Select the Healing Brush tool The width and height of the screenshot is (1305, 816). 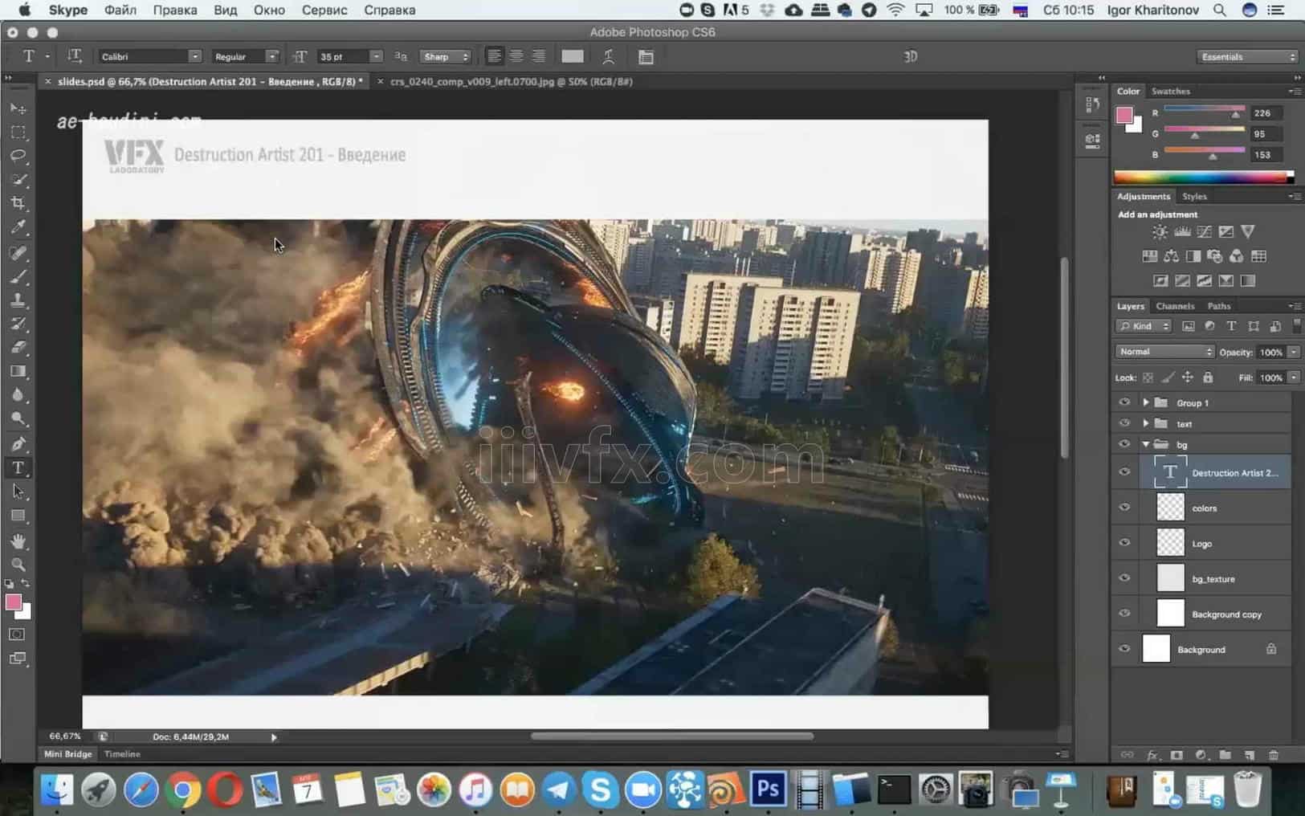coord(18,253)
